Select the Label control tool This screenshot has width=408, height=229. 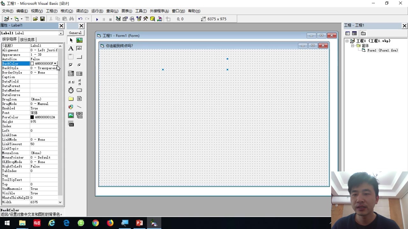pos(71,48)
